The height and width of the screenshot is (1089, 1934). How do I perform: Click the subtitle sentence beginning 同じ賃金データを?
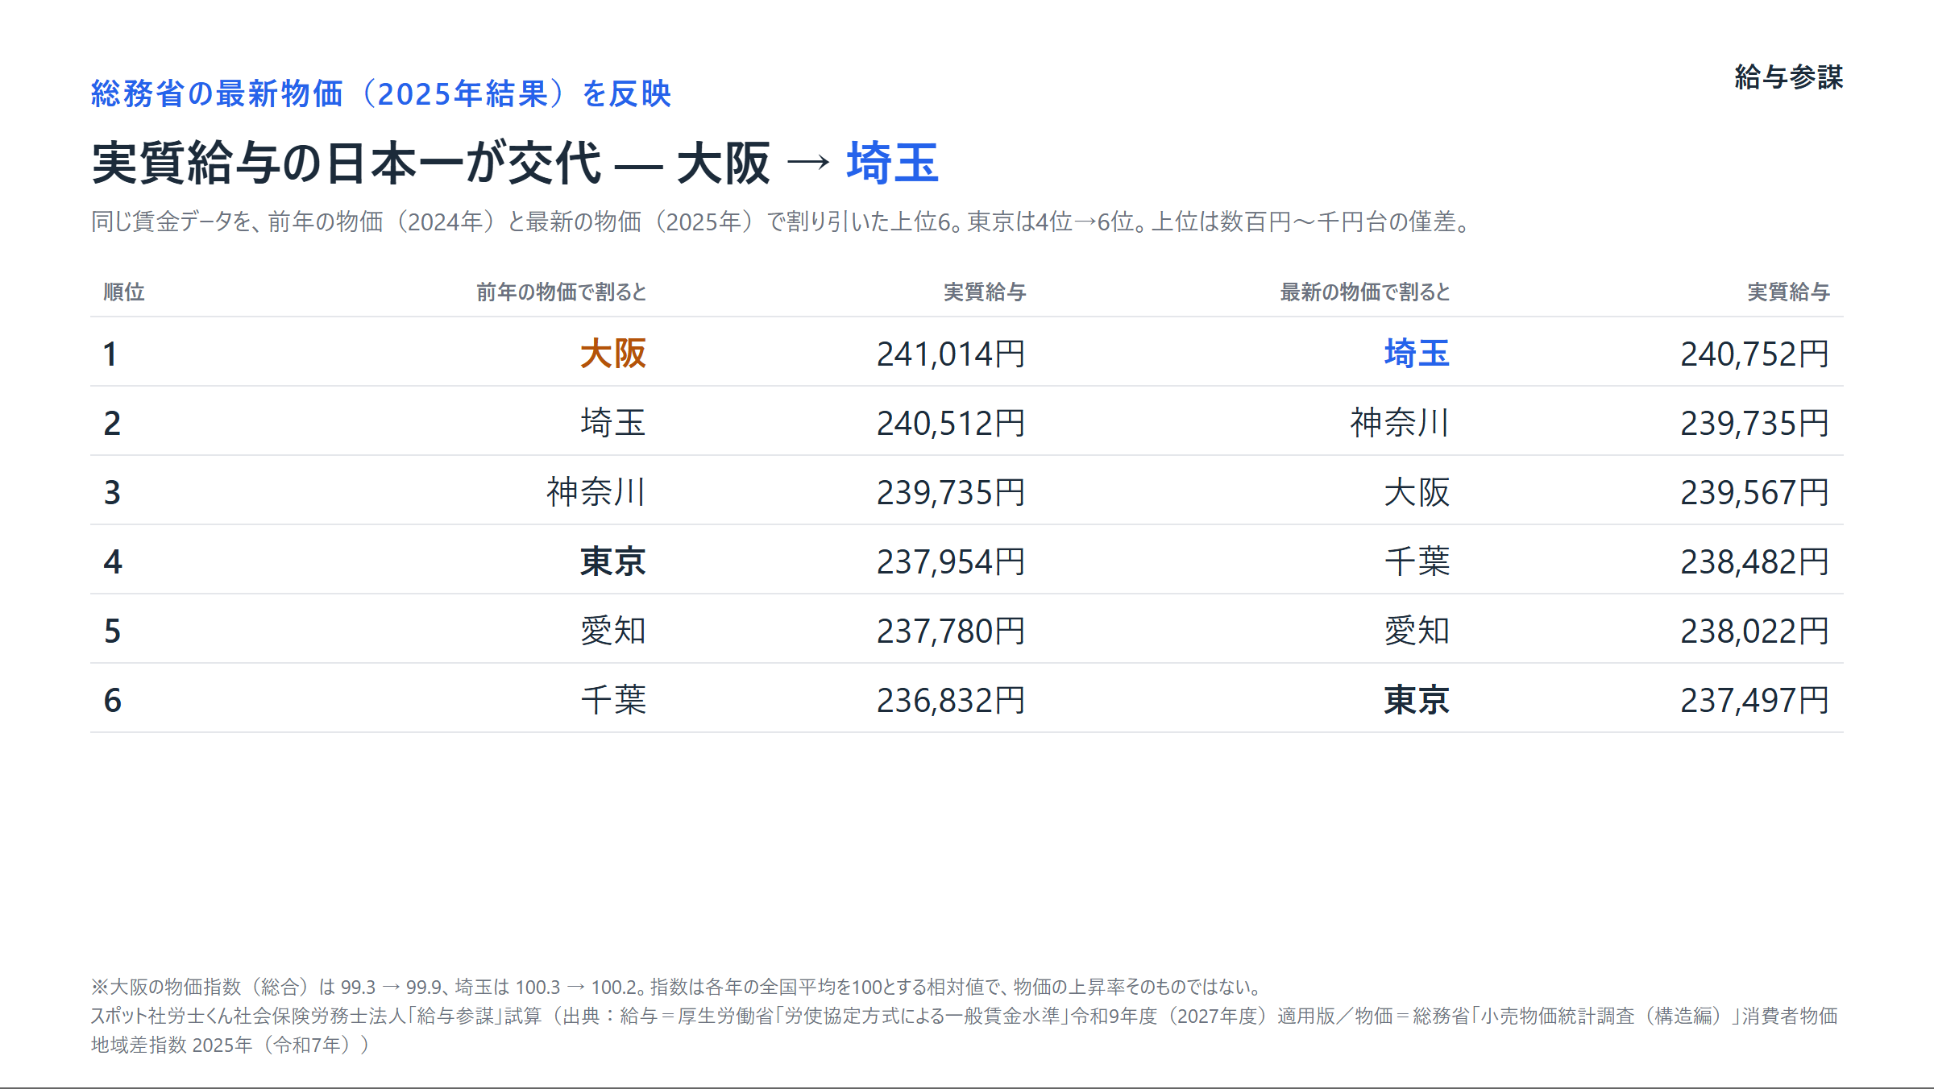tap(782, 222)
